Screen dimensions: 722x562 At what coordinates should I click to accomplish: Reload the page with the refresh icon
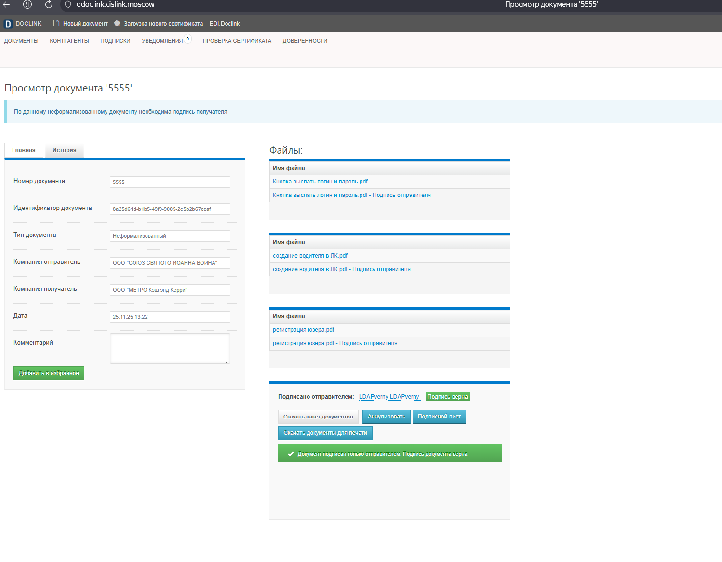point(48,4)
